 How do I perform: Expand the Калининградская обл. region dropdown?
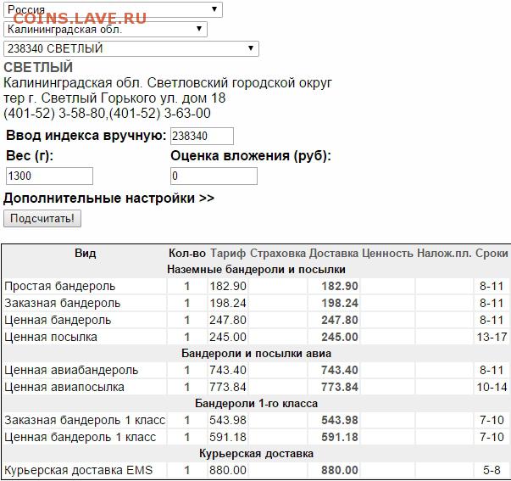(105, 29)
